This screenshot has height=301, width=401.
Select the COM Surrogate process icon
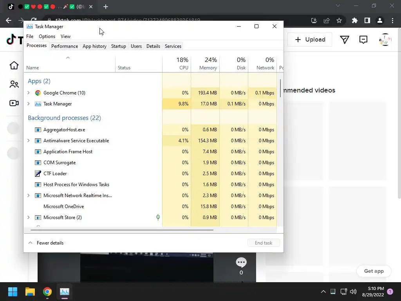point(38,163)
